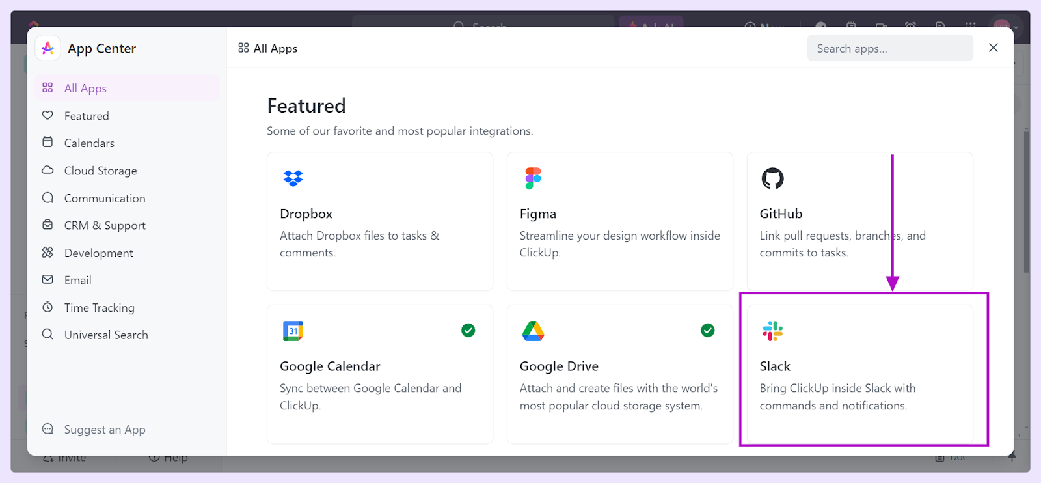Click the CRM & Support icon
Image resolution: width=1041 pixels, height=483 pixels.
click(x=47, y=225)
